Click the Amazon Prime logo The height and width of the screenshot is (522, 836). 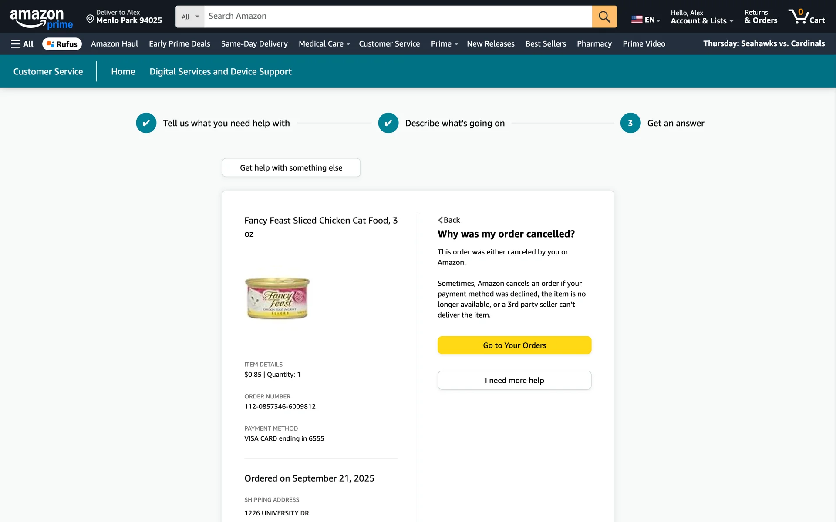[41, 18]
